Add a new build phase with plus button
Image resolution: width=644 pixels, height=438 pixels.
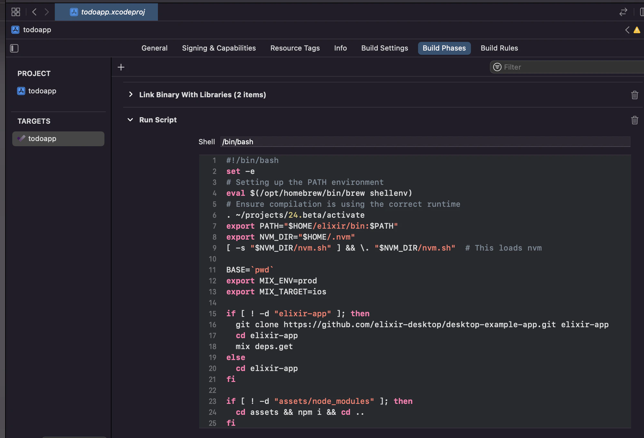[121, 67]
